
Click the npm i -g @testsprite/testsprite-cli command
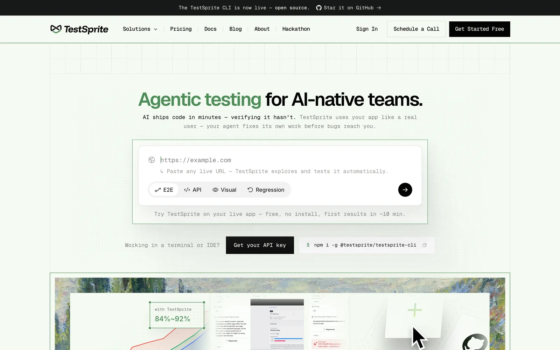pos(365,245)
